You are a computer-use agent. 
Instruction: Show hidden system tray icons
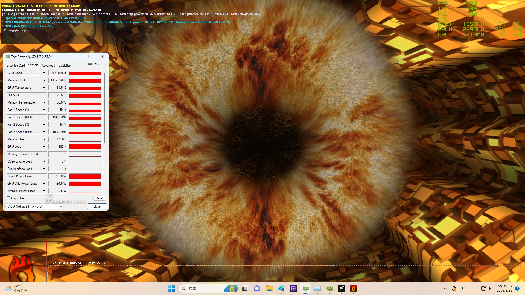445,288
